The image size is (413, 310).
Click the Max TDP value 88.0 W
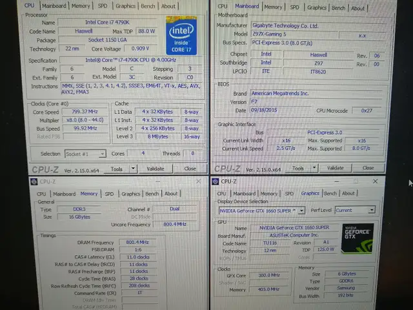point(146,31)
